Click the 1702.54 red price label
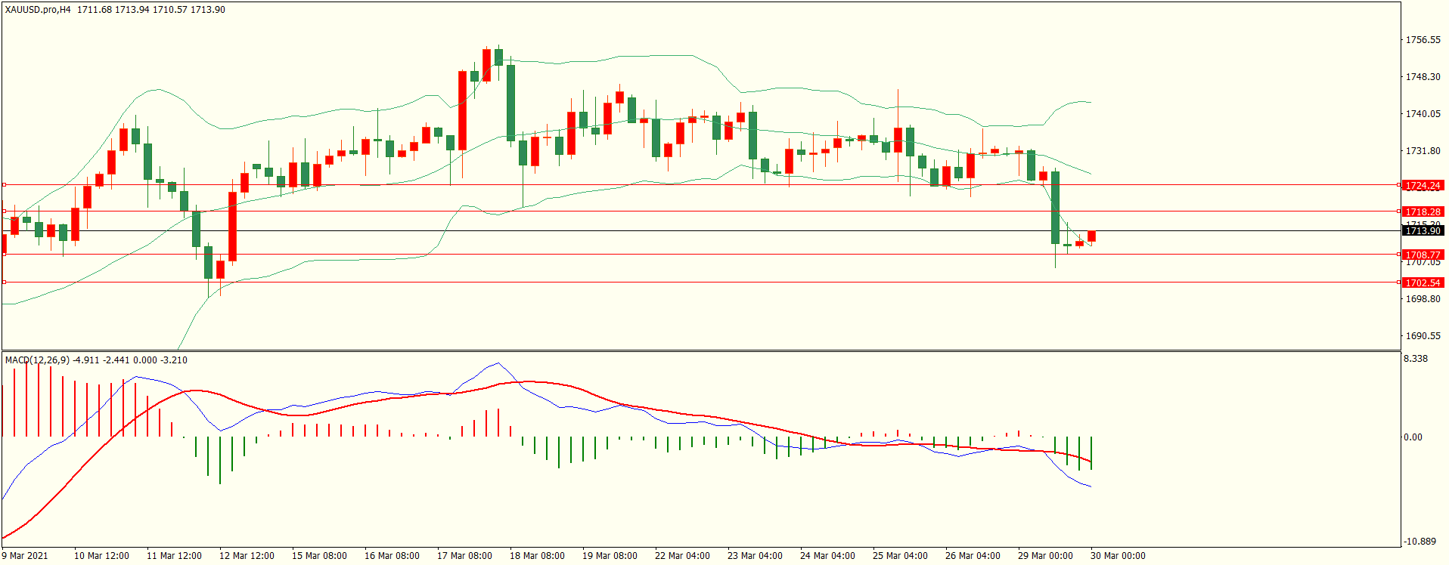This screenshot has width=1449, height=565. [x=1423, y=282]
